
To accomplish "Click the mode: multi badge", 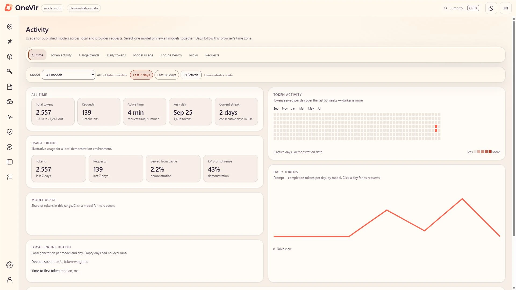I will [53, 8].
